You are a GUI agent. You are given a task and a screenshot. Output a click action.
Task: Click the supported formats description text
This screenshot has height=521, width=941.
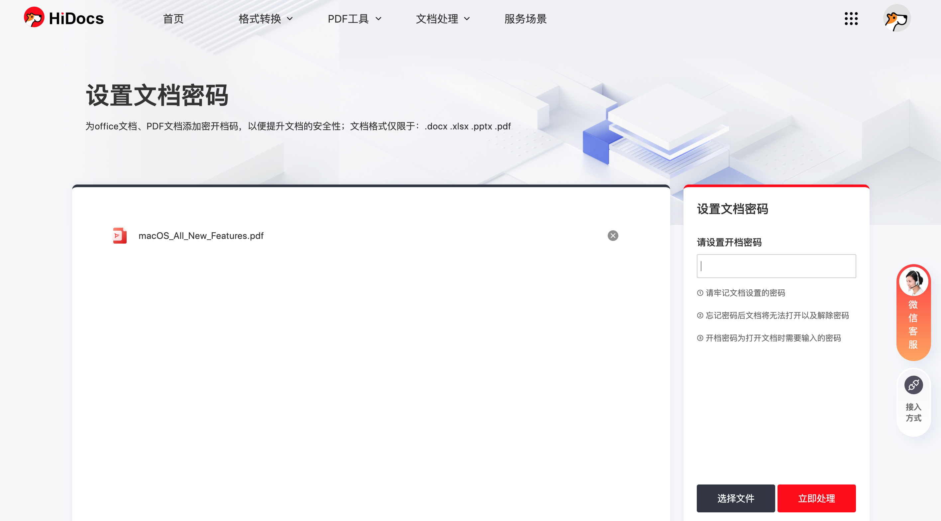pyautogui.click(x=298, y=126)
